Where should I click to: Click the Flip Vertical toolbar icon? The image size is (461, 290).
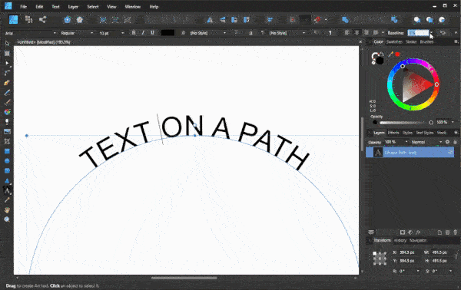pos(223,20)
